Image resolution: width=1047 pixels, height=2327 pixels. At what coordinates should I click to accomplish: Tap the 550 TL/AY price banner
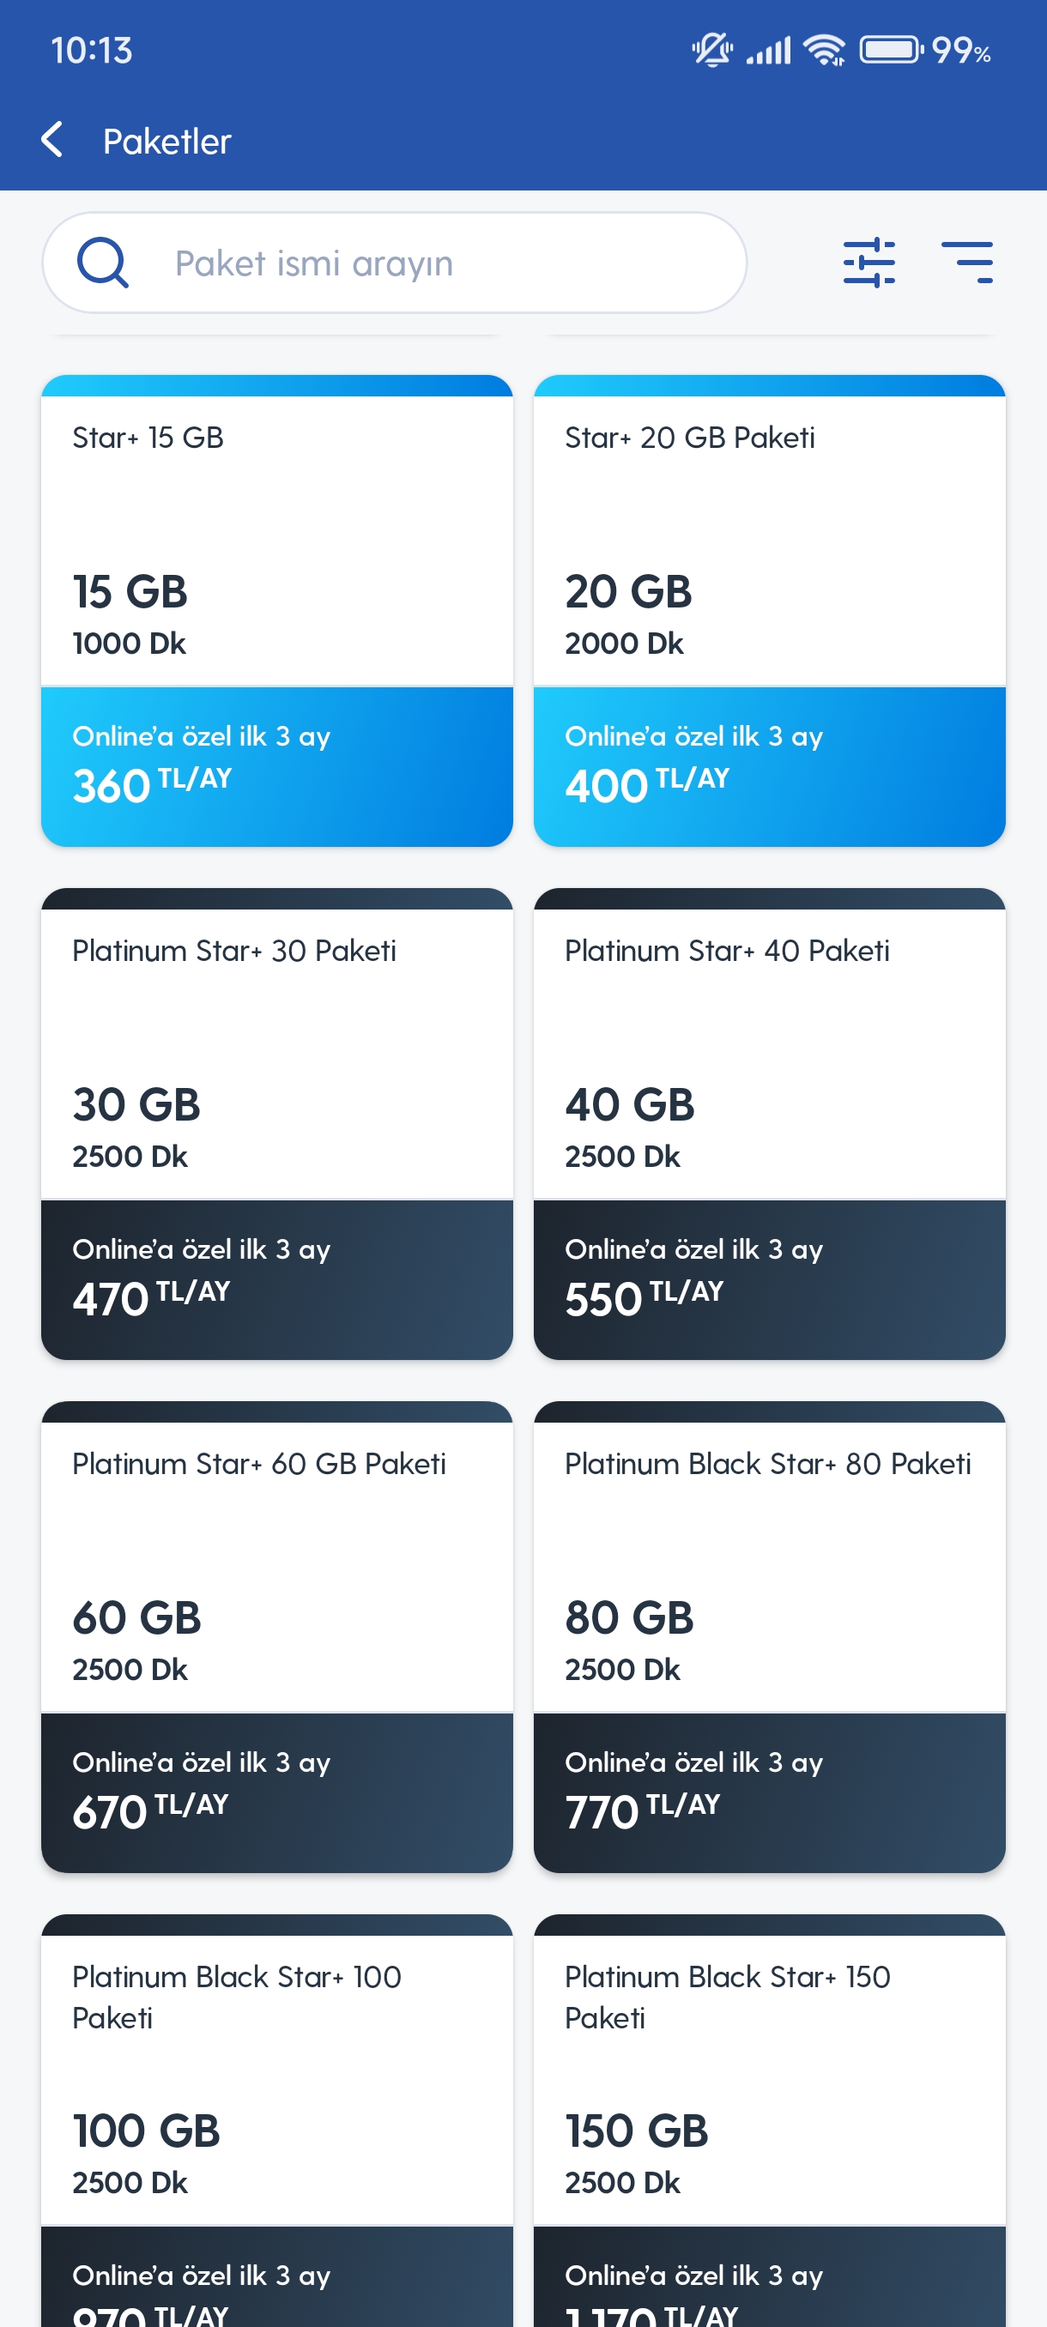770,1280
